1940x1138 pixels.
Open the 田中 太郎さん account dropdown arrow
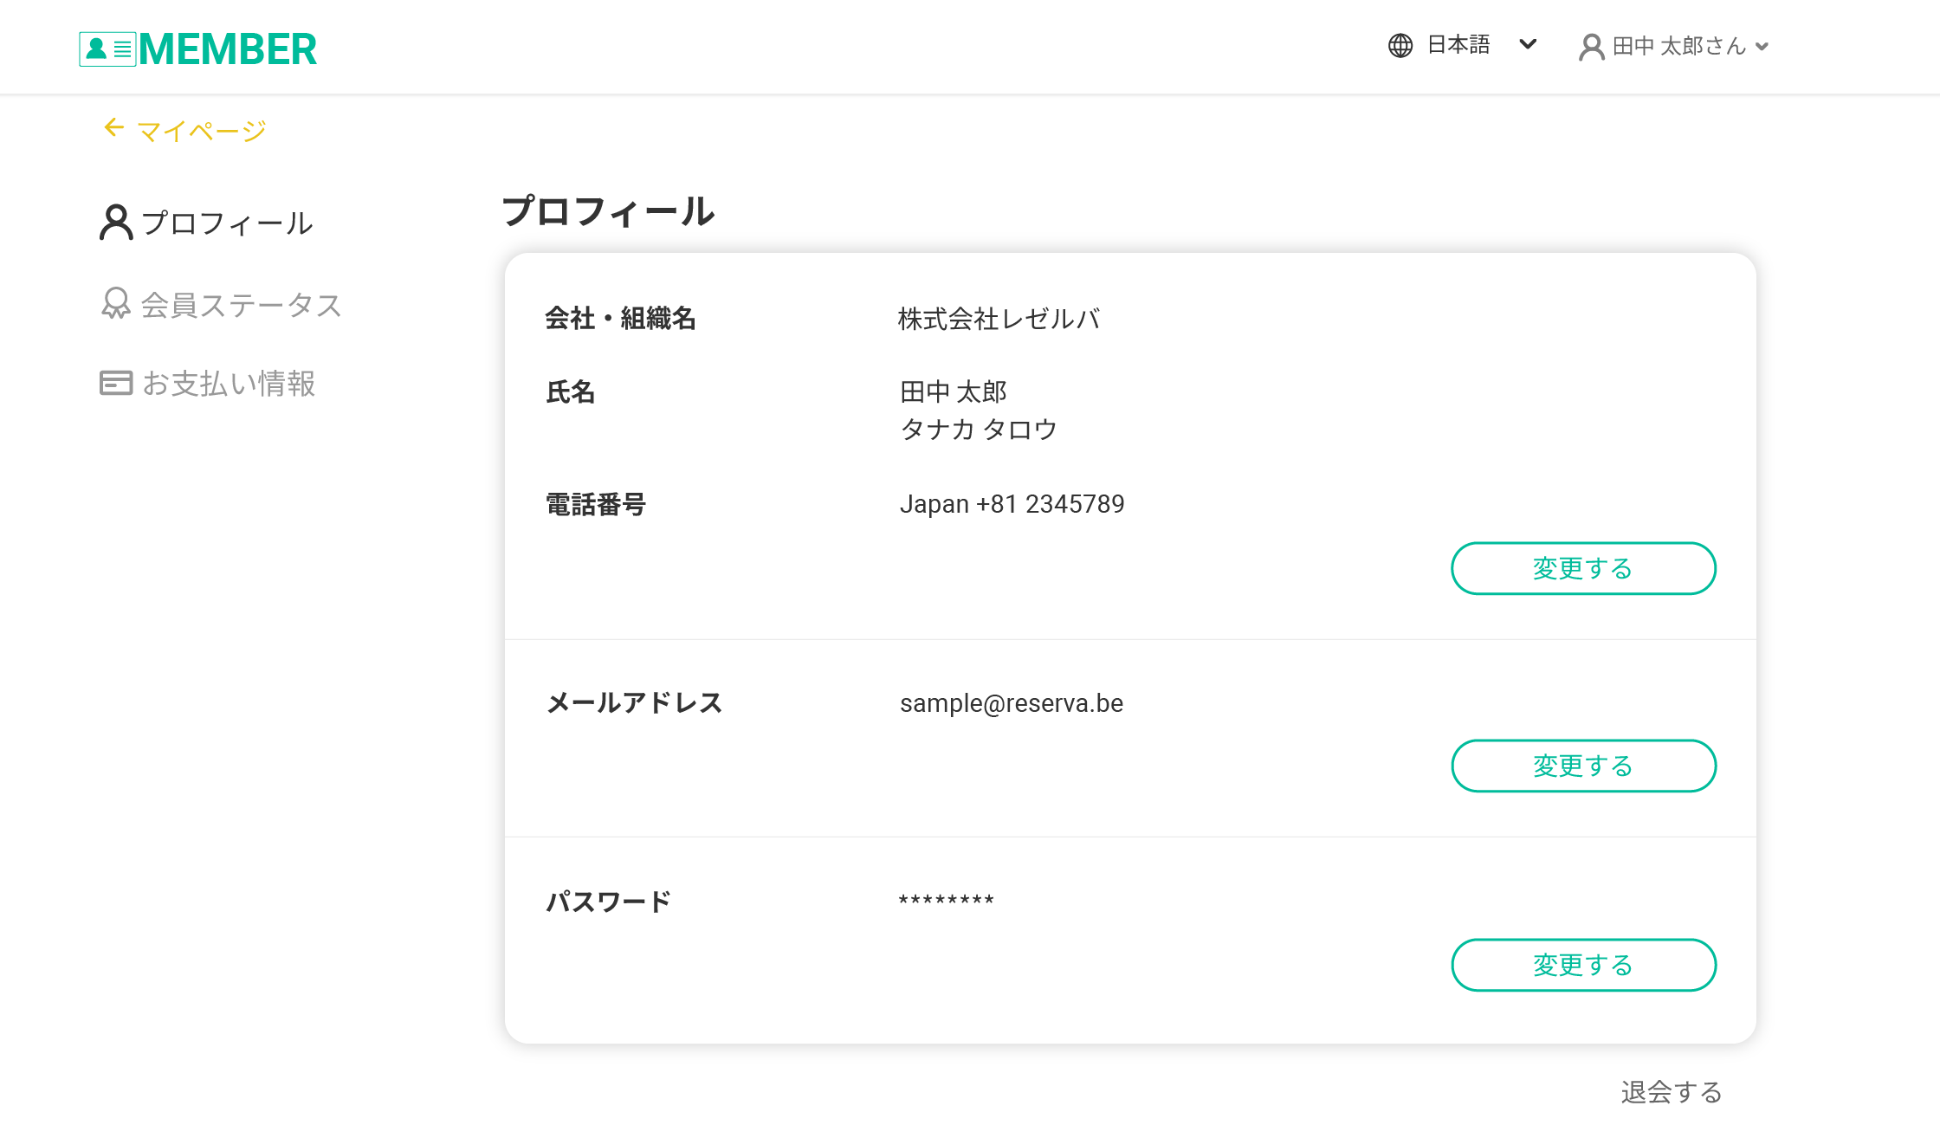(x=1762, y=47)
